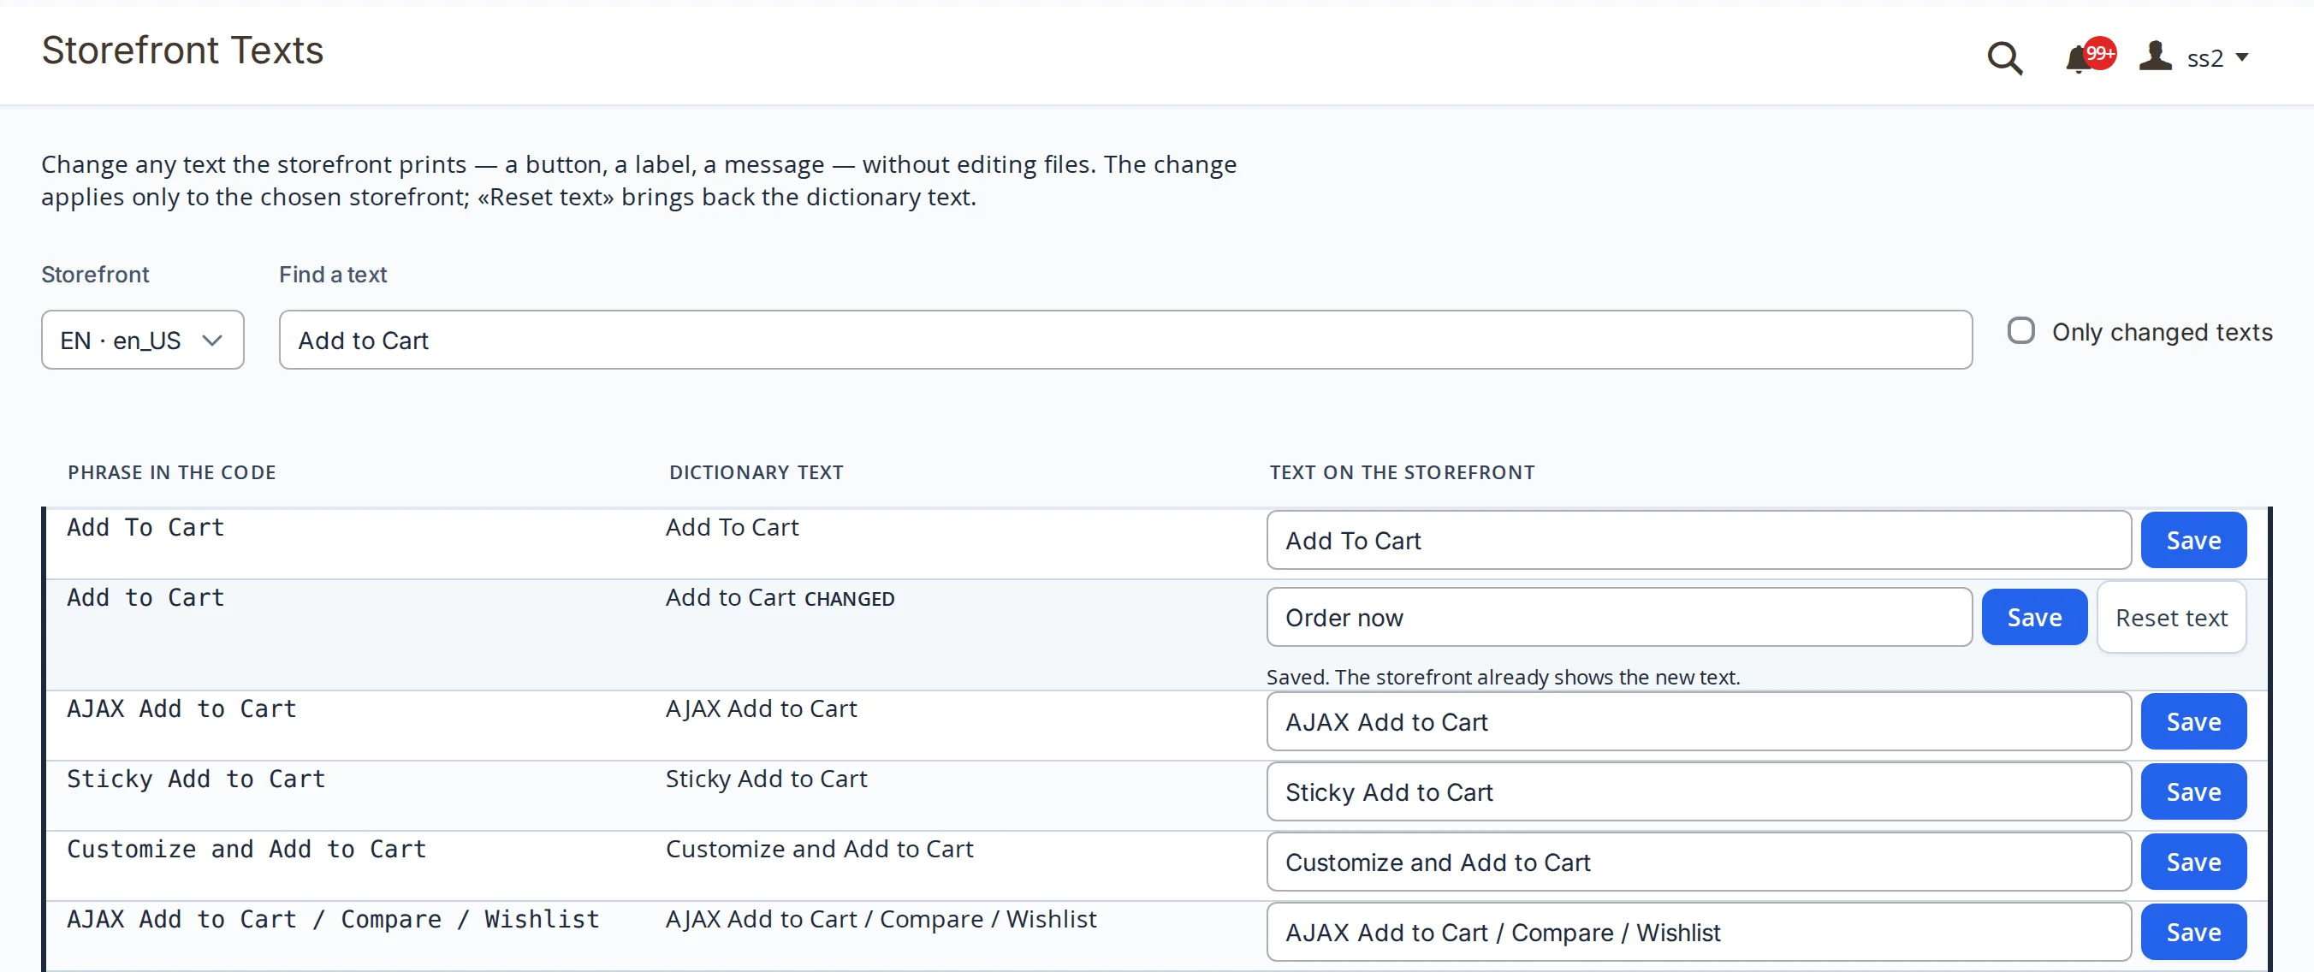Edit the Add To Cart storefront text field
2314x972 pixels.
pos(1698,540)
